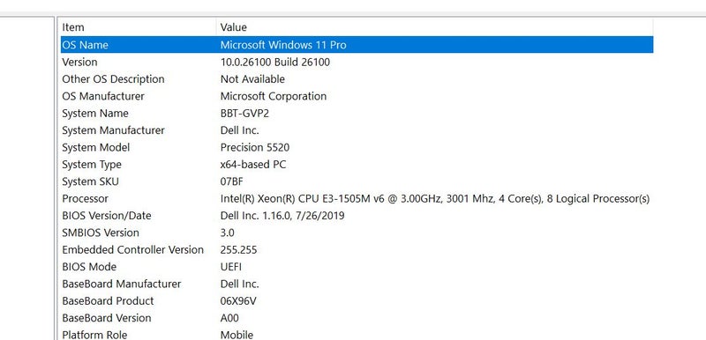The image size is (706, 340).
Task: Select the Version row label
Action: 79,62
